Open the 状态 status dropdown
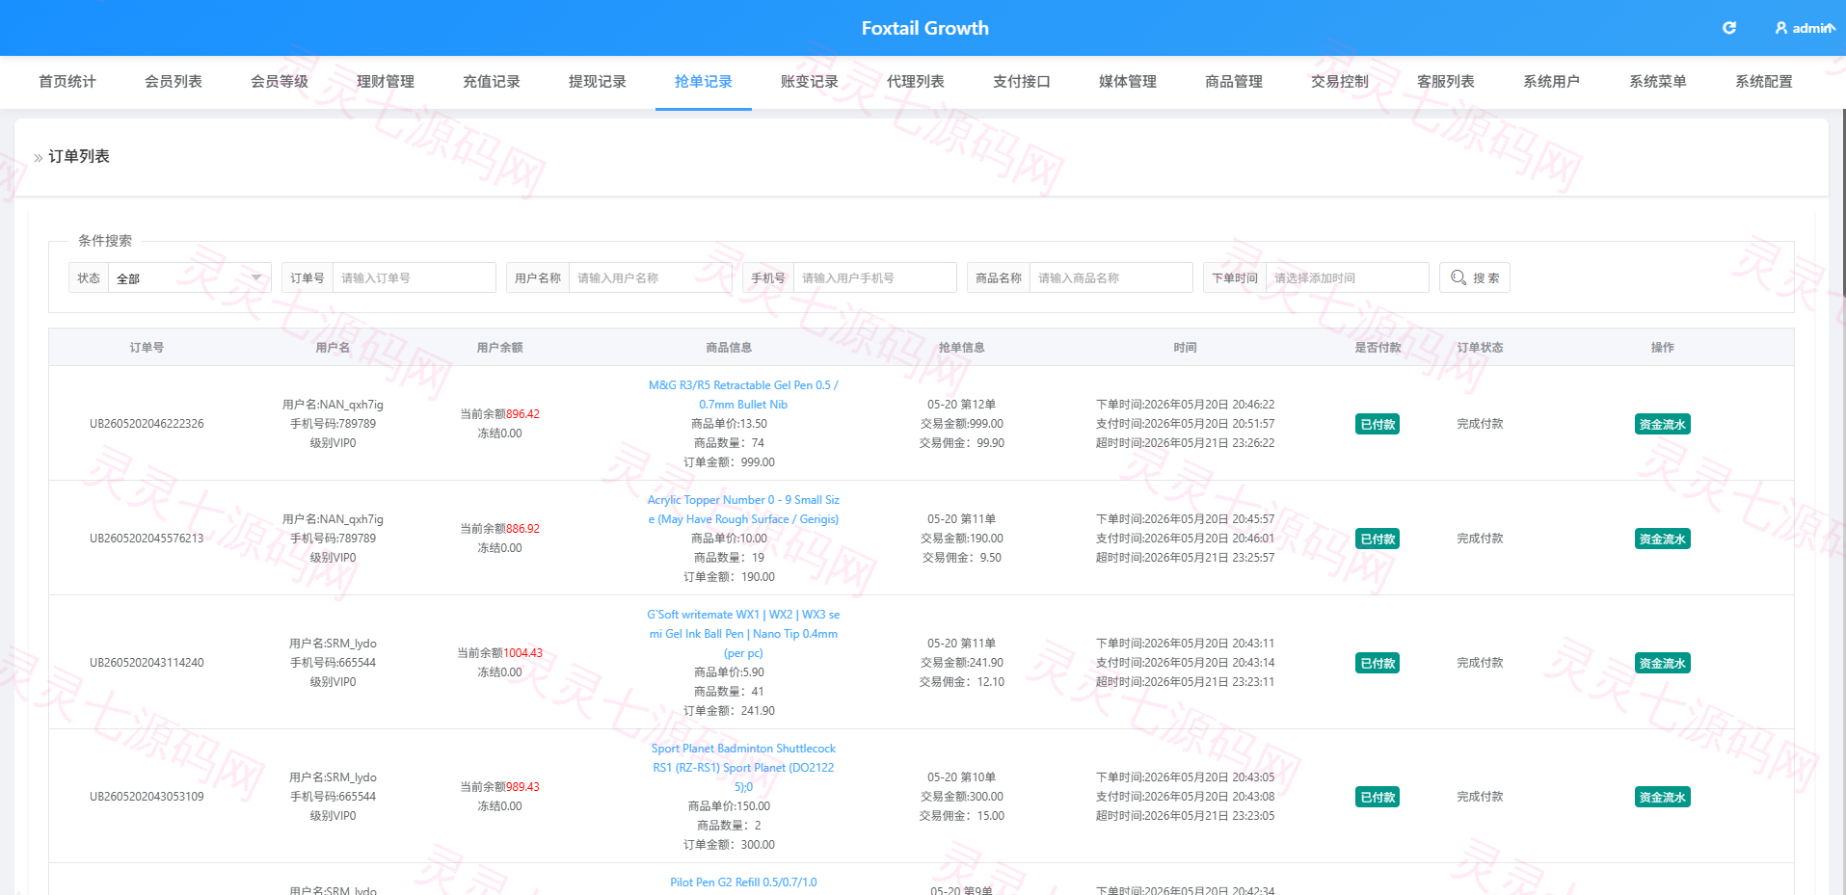The width and height of the screenshot is (1846, 895). point(189,277)
